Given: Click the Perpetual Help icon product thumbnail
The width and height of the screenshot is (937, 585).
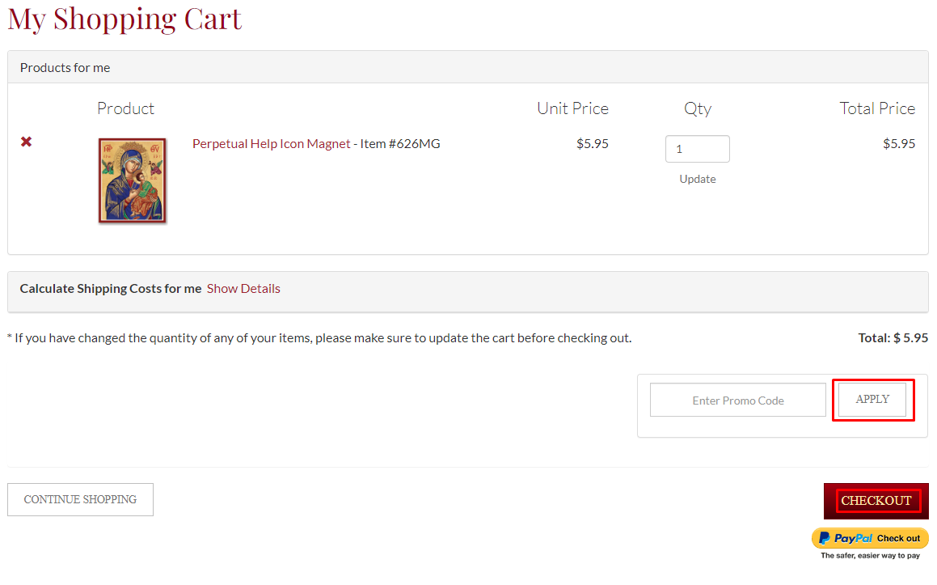Looking at the screenshot, I should point(132,180).
